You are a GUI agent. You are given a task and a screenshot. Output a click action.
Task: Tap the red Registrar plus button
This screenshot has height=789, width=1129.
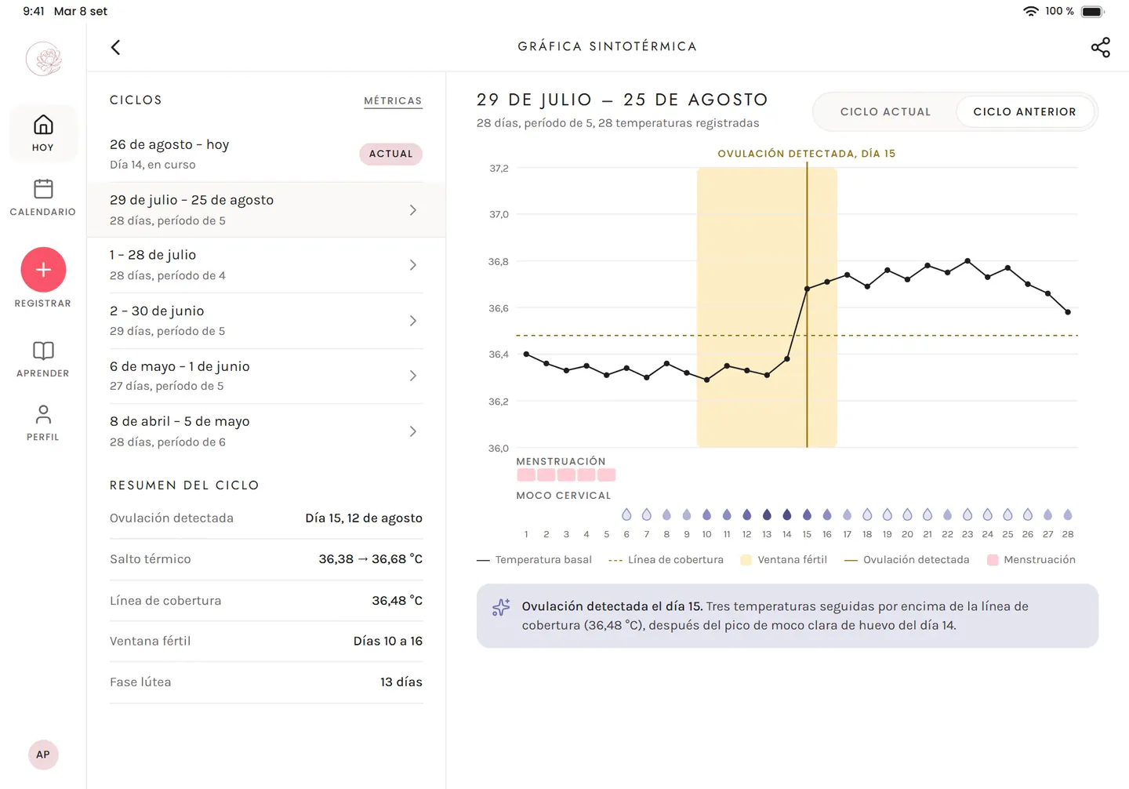(43, 270)
